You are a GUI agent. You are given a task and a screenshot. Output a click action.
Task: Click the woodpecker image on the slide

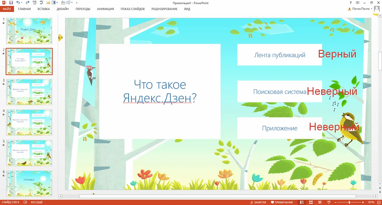tap(91, 75)
